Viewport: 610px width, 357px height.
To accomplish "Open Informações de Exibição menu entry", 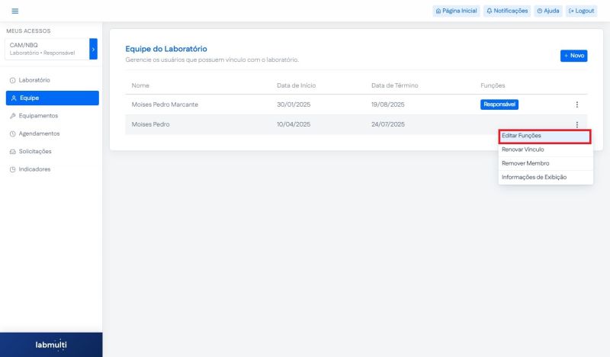I will 544,177.
